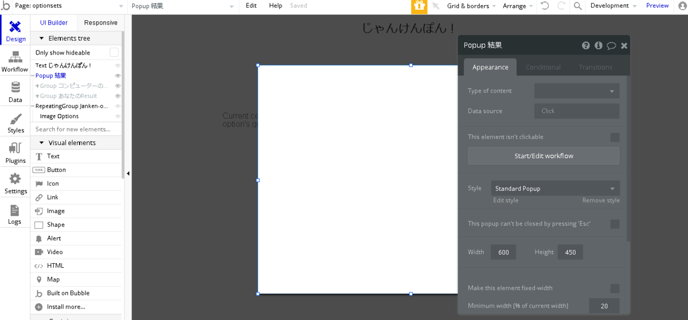Switch to the Responsive tab
Viewport: 688px width, 320px height.
(x=100, y=23)
